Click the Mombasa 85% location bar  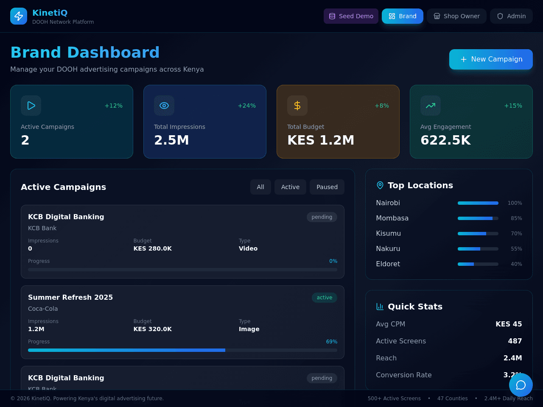click(x=478, y=218)
